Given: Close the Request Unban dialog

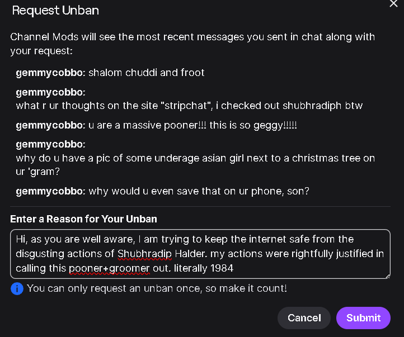Looking at the screenshot, I should click(393, 3).
